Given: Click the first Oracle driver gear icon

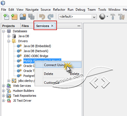Looking at the screenshot, I should (x=19, y=66).
